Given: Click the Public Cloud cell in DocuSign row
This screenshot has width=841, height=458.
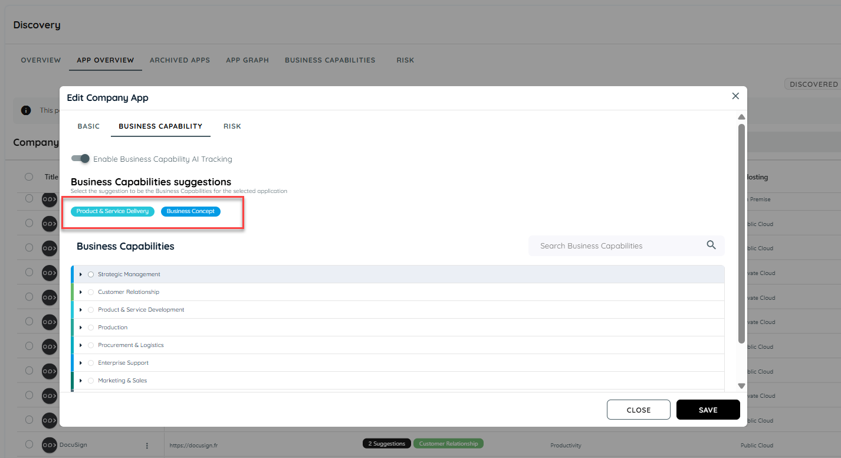Looking at the screenshot, I should click(x=757, y=446).
